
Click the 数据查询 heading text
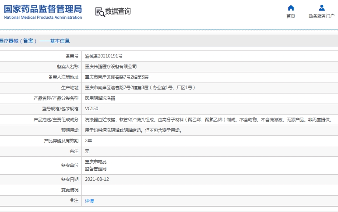point(118,11)
